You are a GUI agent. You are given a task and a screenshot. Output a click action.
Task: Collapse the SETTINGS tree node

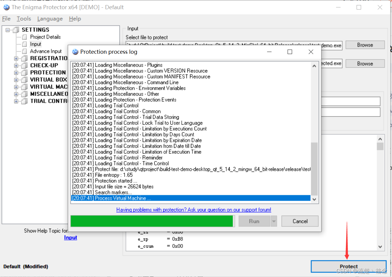tap(8, 30)
